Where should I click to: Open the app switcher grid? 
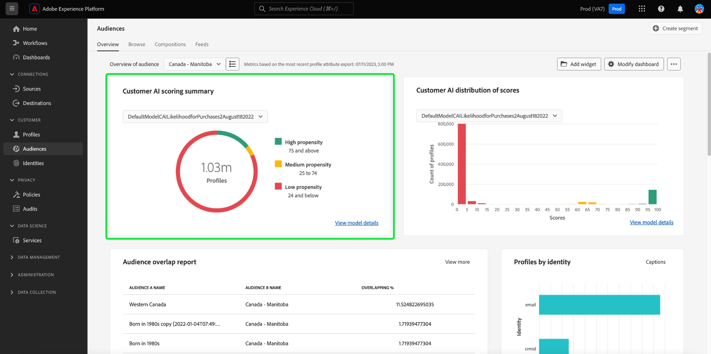(x=642, y=9)
